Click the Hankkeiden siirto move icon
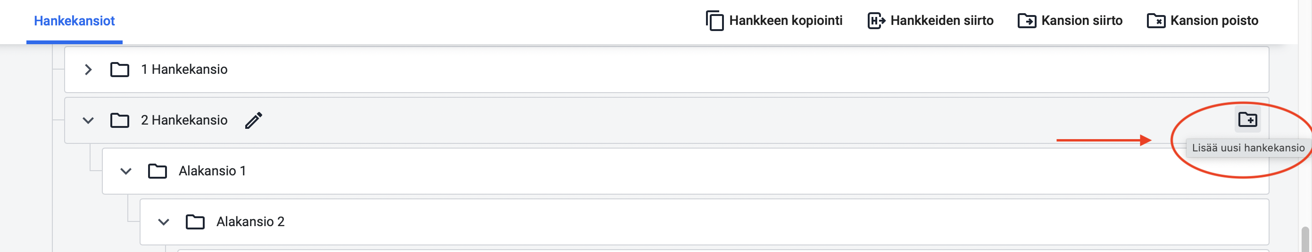 877,21
